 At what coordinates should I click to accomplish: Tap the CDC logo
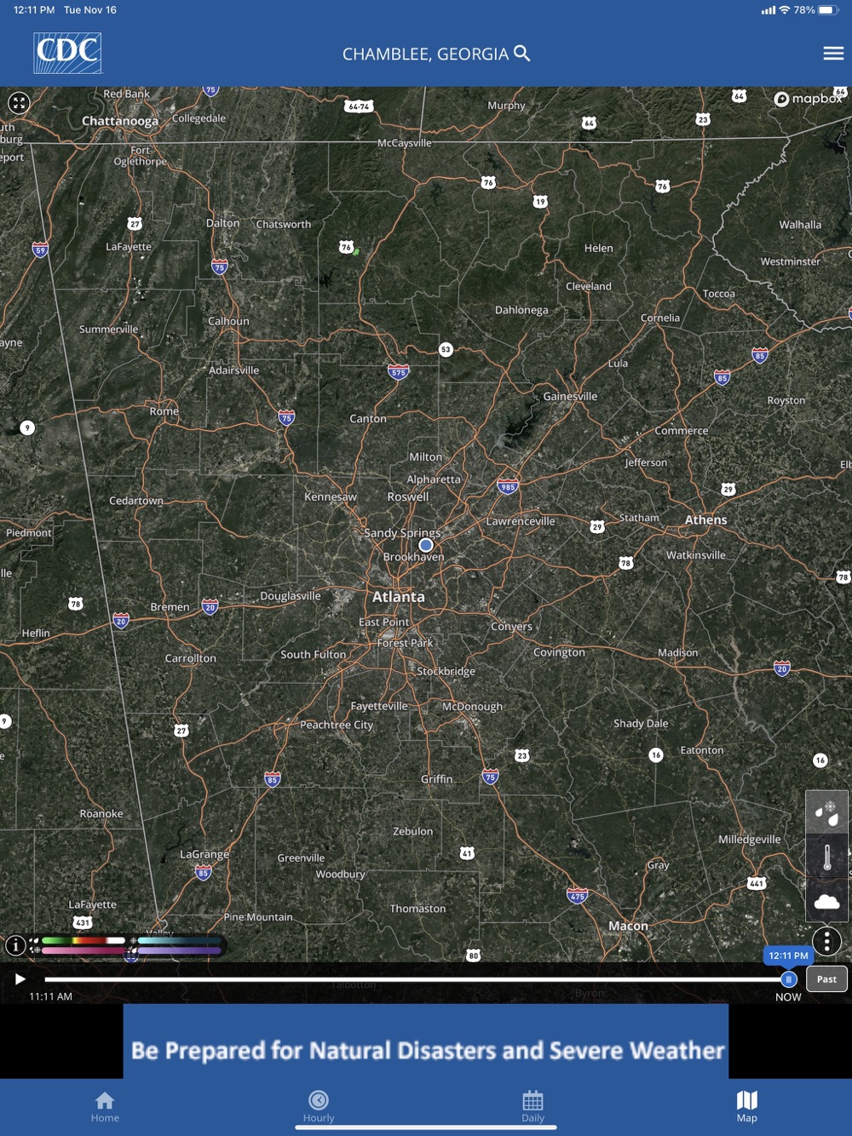coord(67,53)
